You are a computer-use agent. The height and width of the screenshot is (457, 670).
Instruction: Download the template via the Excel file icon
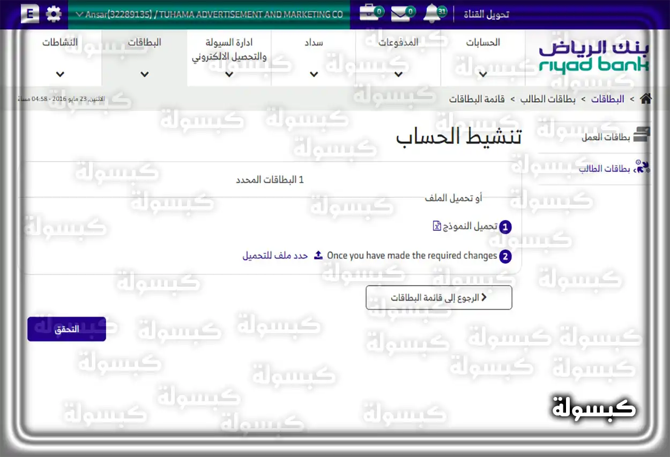pyautogui.click(x=436, y=226)
